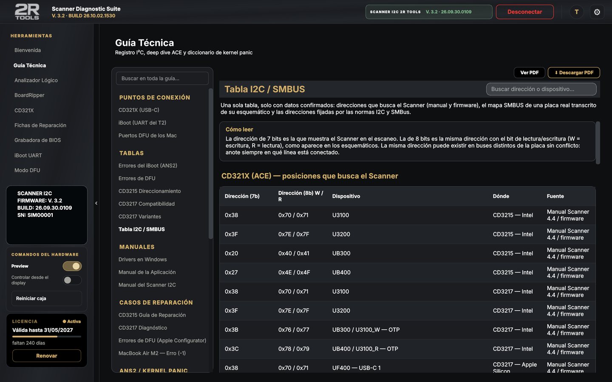612x382 pixels.
Task: Select Tabla I2C / SMBUS guide entry
Action: 142,229
